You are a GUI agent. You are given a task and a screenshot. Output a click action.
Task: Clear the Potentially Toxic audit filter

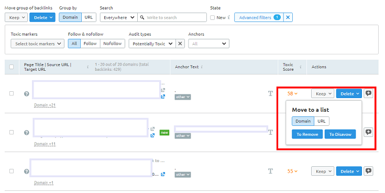pyautogui.click(x=180, y=44)
